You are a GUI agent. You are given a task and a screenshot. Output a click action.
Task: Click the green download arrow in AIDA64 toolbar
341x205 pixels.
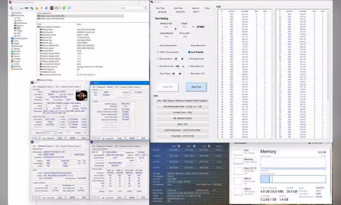point(64,8)
